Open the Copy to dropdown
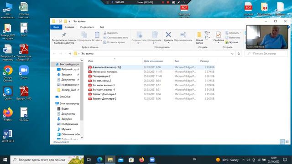 coord(154,38)
